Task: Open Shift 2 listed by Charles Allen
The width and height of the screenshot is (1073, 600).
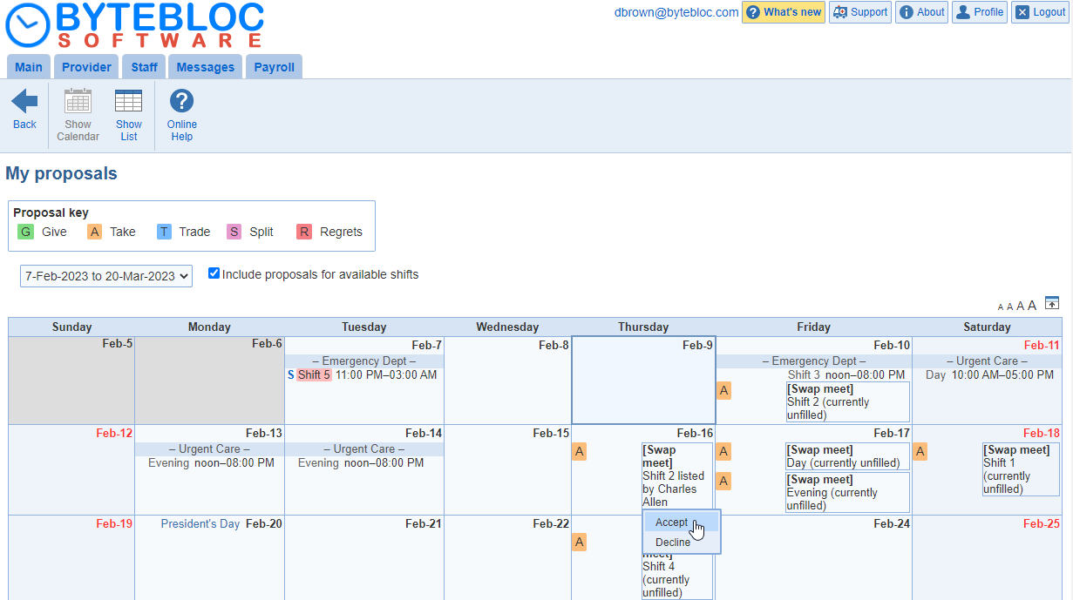Action: (x=676, y=475)
